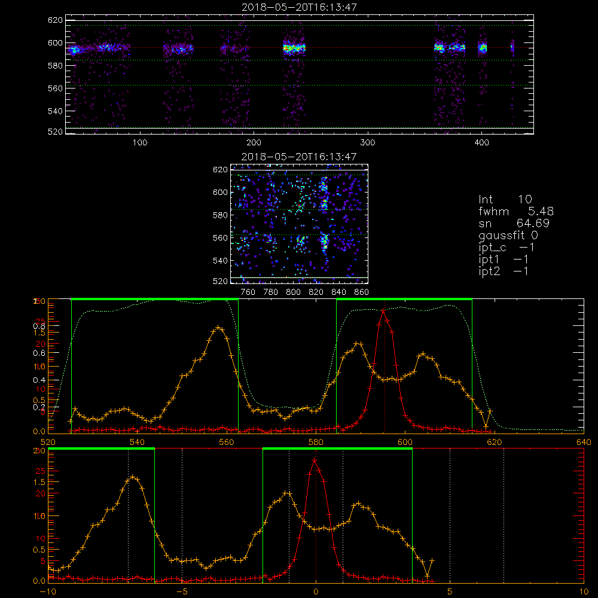The image size is (598, 598).
Task: Click the 840 tick label under the middle image
Action: (338, 292)
